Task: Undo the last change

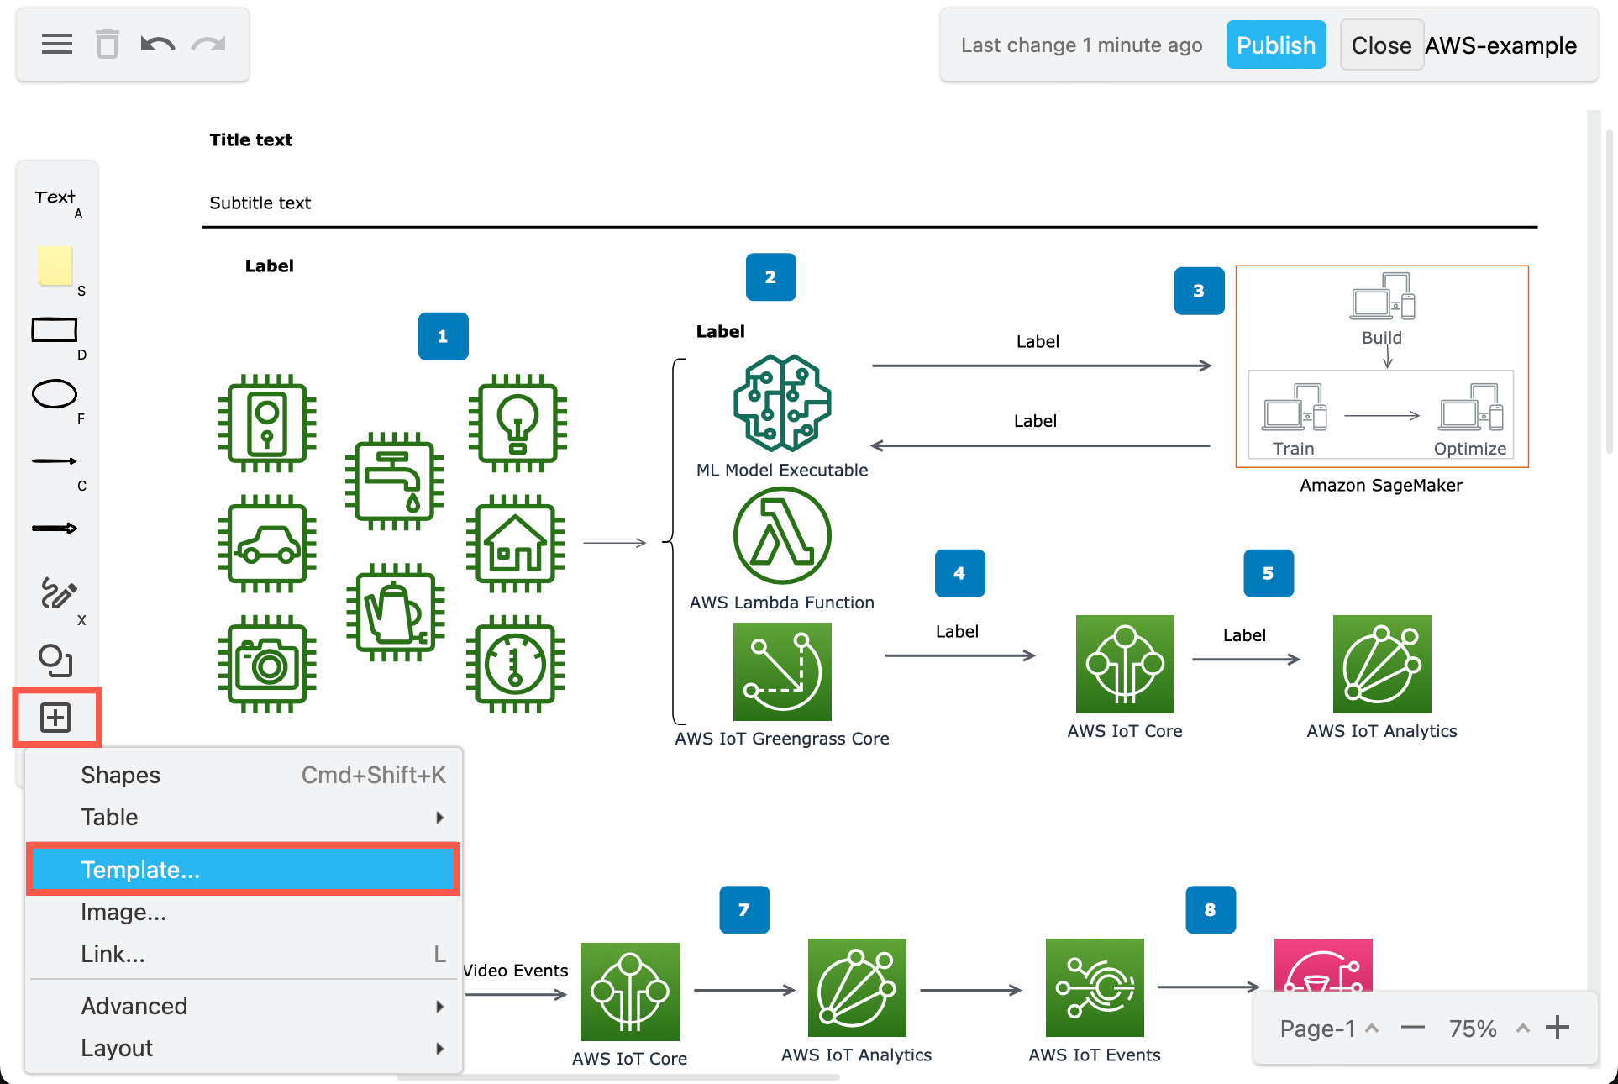Action: (x=157, y=44)
